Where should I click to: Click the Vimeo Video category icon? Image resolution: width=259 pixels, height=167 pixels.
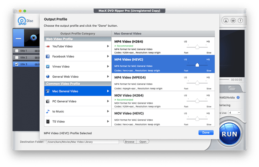tap(48, 66)
